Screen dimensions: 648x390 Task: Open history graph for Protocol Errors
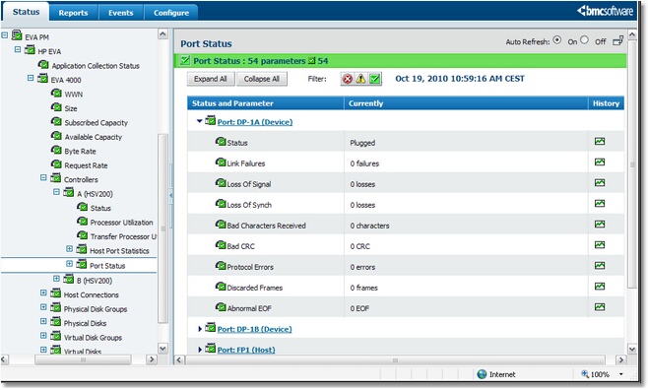point(600,266)
